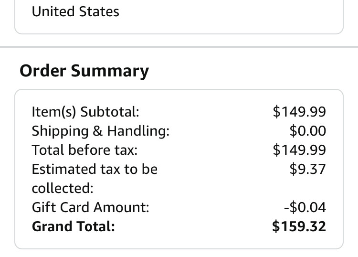358x257 pixels.
Task: Click the United States address line
Action: click(75, 11)
